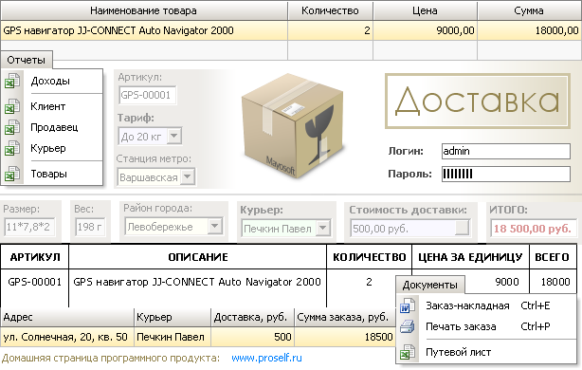Select the address cell ул. Солнечная, 20, кв. 50
Viewport: 582px width, 370px height.
67,337
